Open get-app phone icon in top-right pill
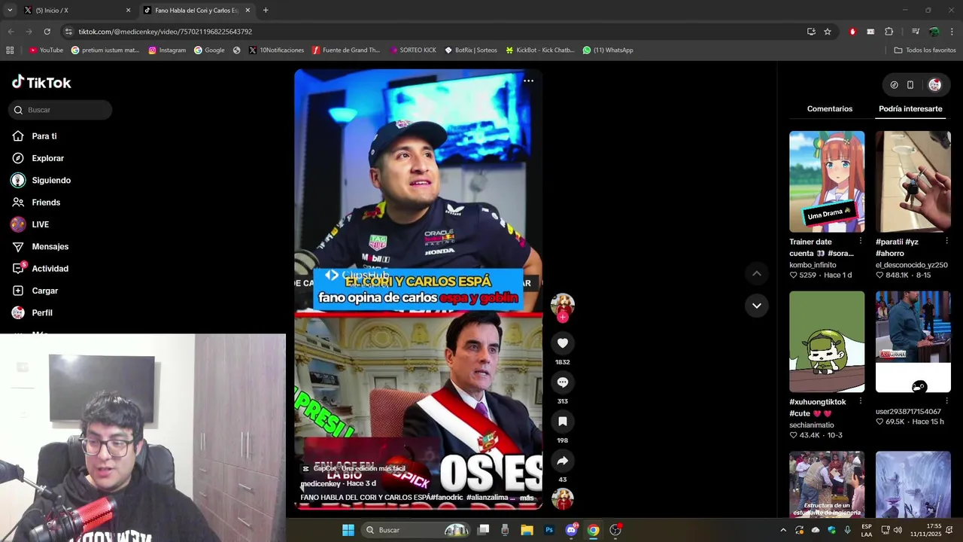Image resolution: width=963 pixels, height=542 pixels. tap(910, 85)
